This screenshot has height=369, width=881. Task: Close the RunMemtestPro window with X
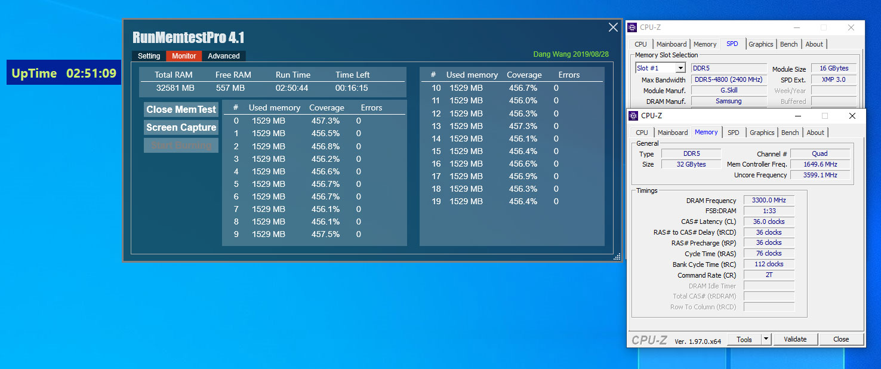pos(613,27)
